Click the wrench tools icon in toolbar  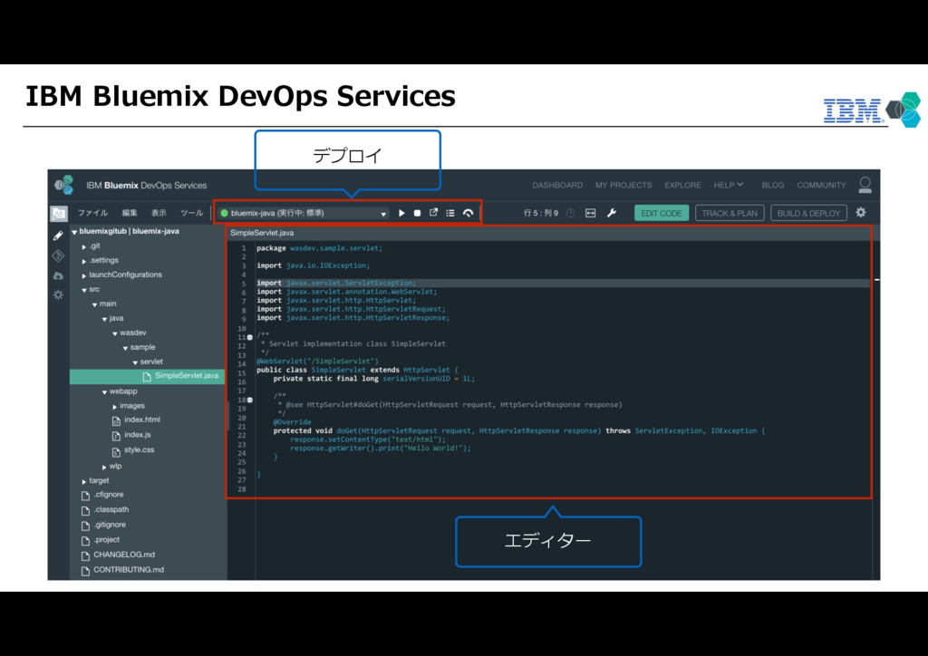point(612,213)
